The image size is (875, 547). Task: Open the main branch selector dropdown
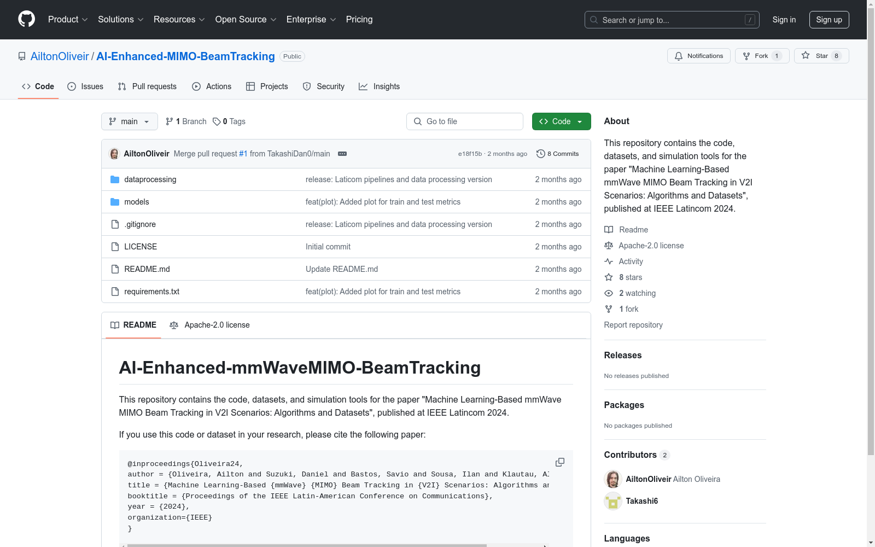[x=130, y=121]
